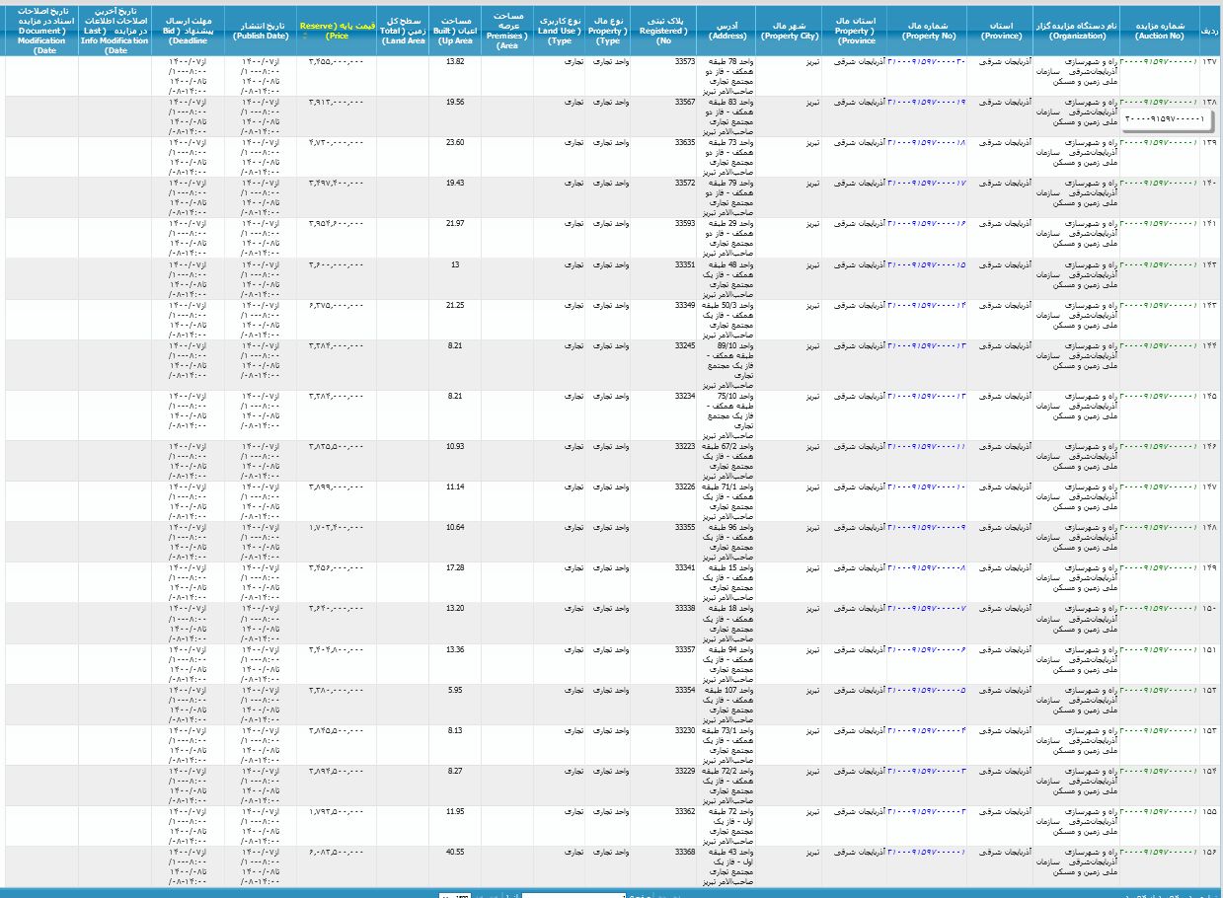Open property number link for plate 33635

point(927,142)
